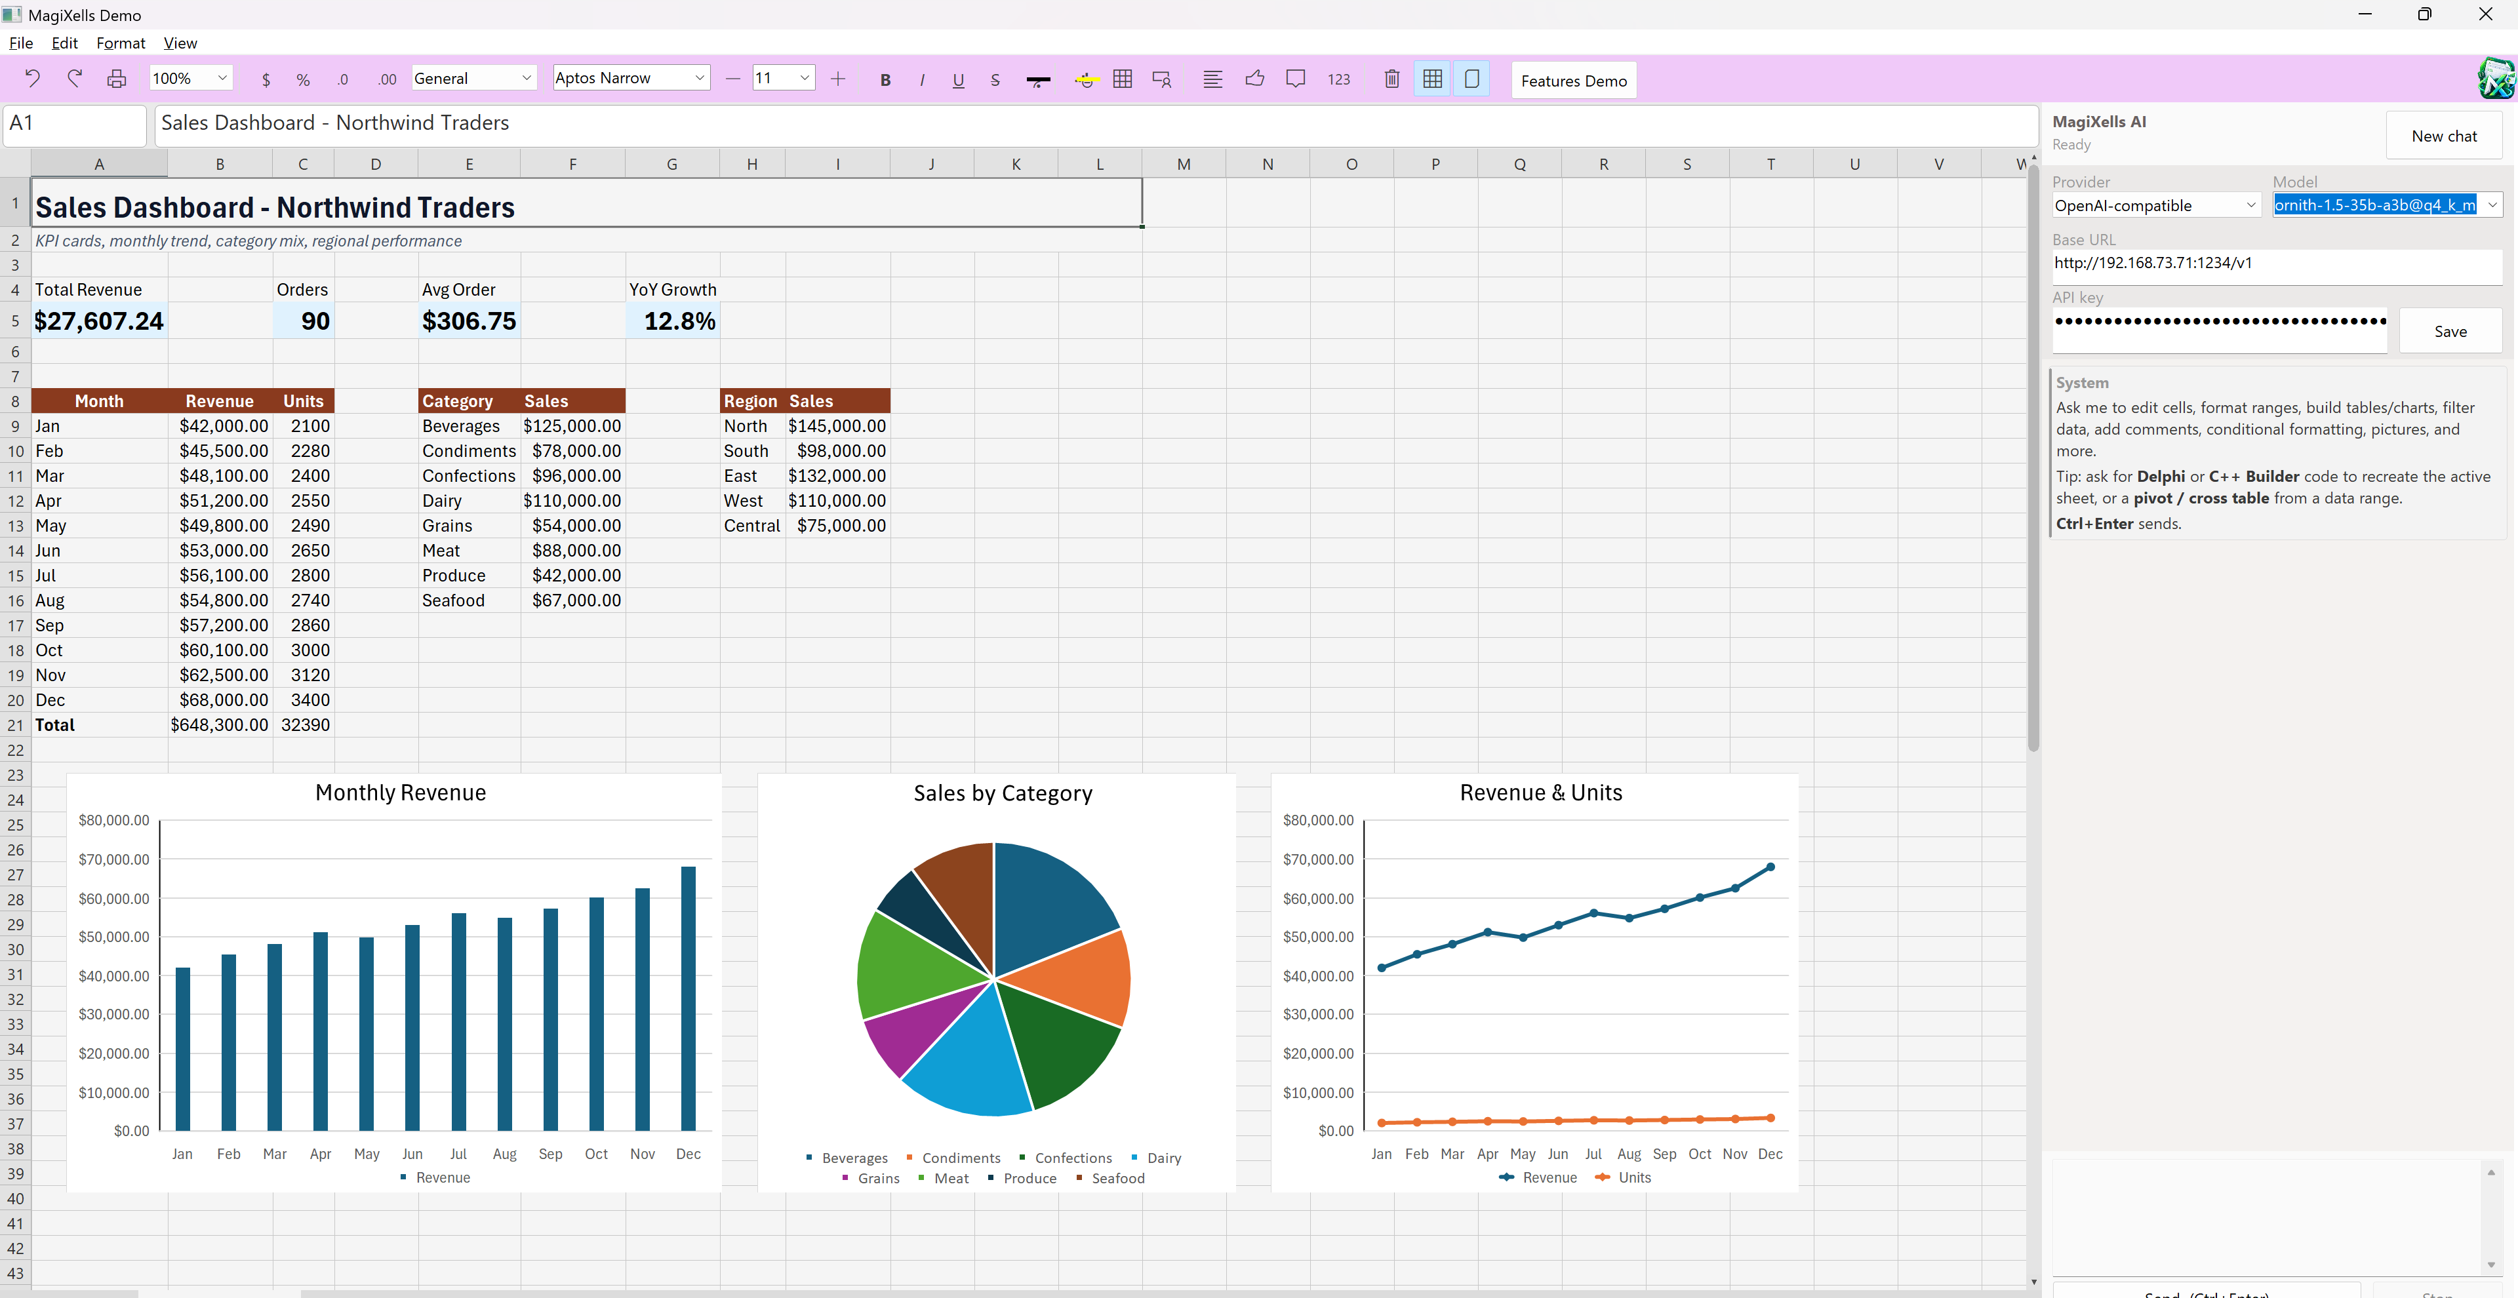Expand the OpenAI-compatible provider dropdown

click(2155, 205)
